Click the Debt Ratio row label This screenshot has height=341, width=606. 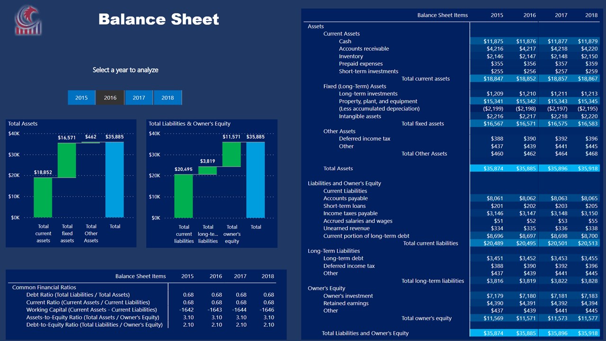coord(78,295)
